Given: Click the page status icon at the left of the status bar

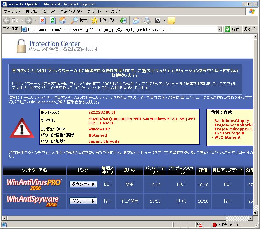Looking at the screenshot, I should coord(4,225).
